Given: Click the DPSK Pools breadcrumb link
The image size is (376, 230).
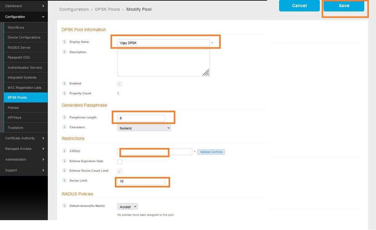Looking at the screenshot, I should point(108,9).
